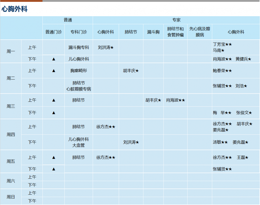This screenshot has height=205, width=260.
Task: Click the 漏斗胸专科 specialty clinic cell
Action: [x=79, y=47]
